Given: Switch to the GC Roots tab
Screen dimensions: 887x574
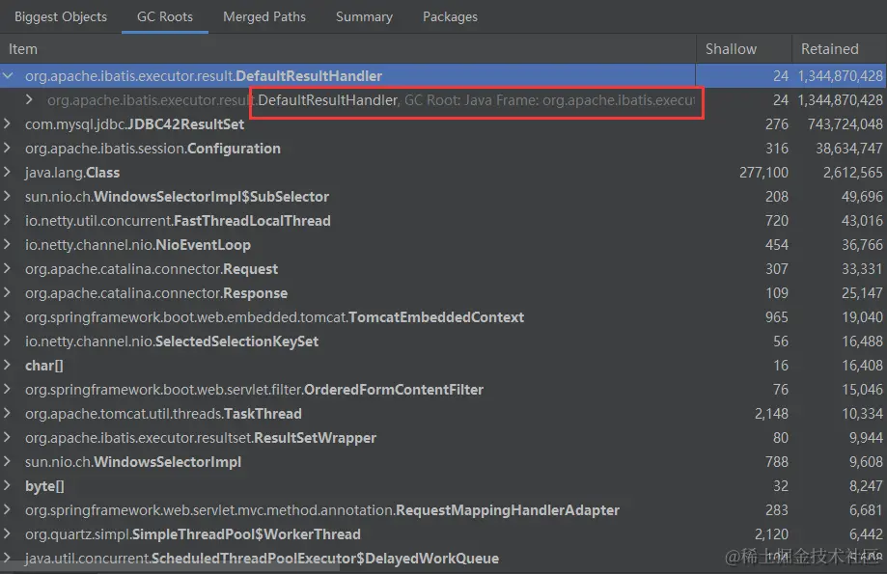Looking at the screenshot, I should click(164, 16).
